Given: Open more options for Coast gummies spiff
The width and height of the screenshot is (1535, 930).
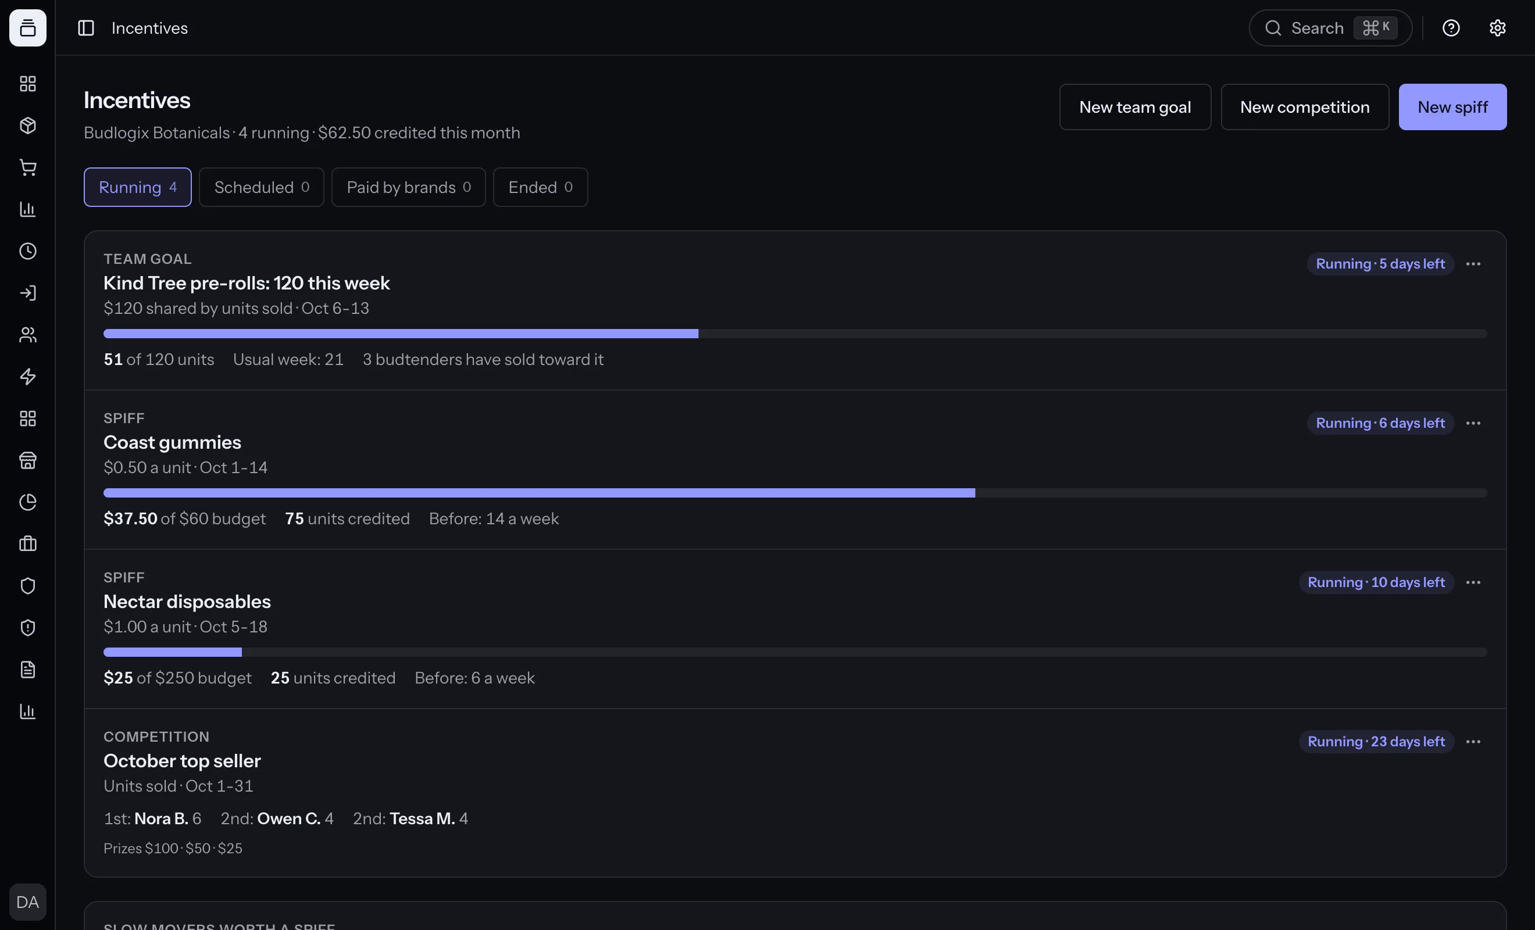Looking at the screenshot, I should click(1473, 424).
